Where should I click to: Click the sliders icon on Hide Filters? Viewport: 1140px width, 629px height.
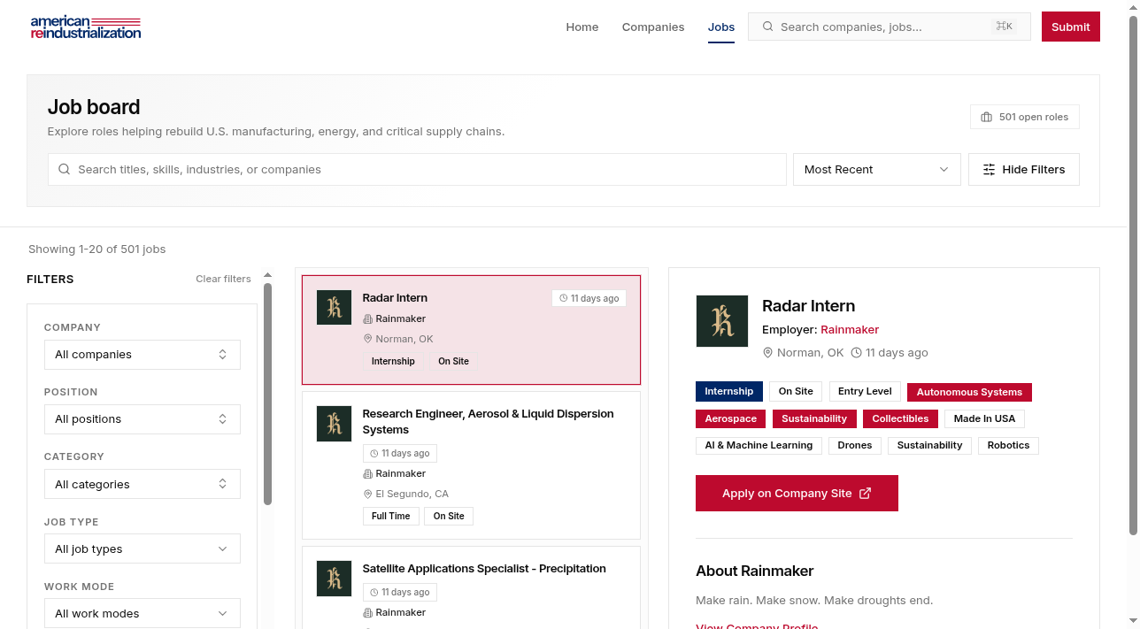[990, 169]
